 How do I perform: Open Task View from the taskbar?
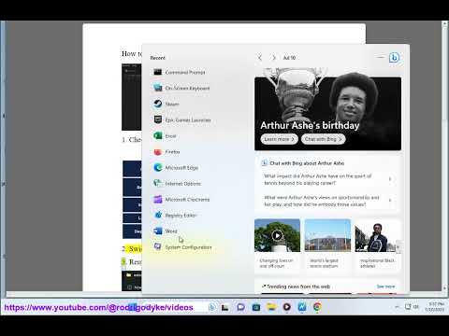click(224, 307)
